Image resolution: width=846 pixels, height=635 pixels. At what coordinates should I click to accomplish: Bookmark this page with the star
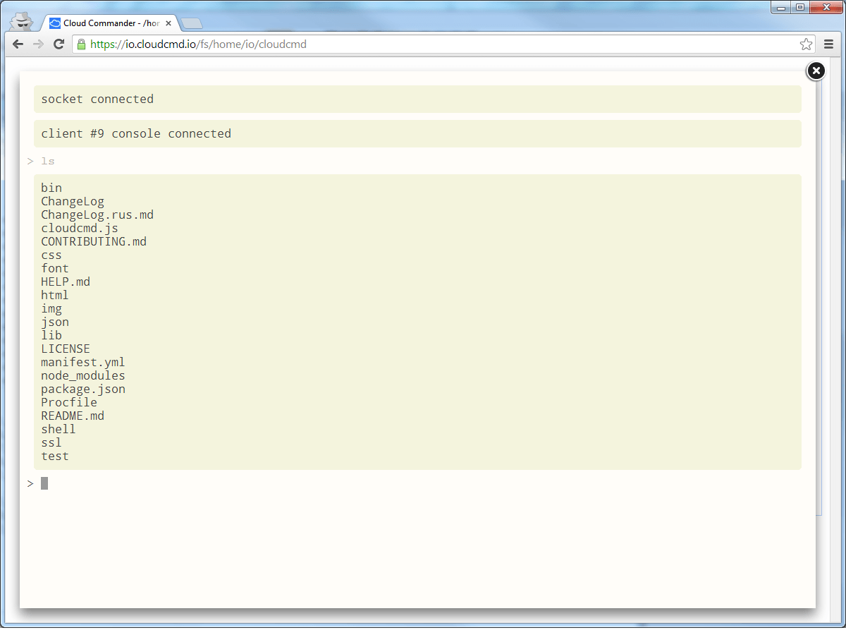pos(806,44)
